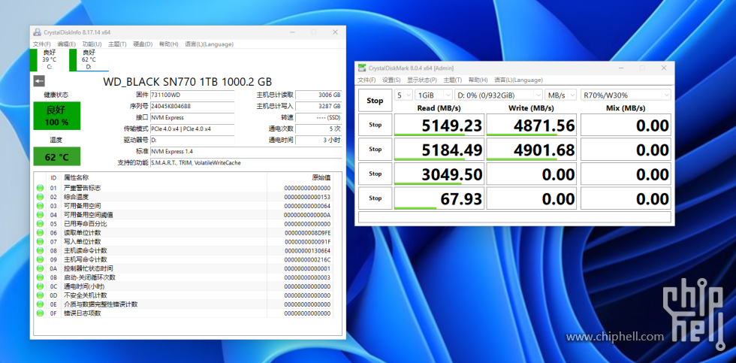Click the status dot for attribute 01
Viewport: 736px width, 363px height.
(x=40, y=188)
